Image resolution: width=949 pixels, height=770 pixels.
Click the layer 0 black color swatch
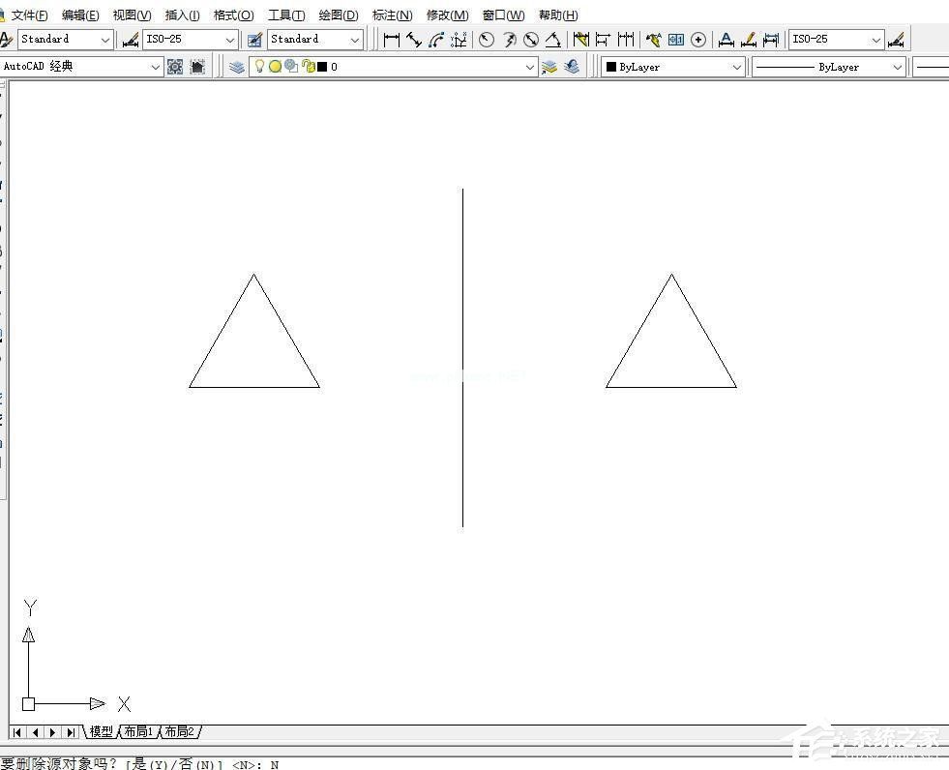(322, 67)
